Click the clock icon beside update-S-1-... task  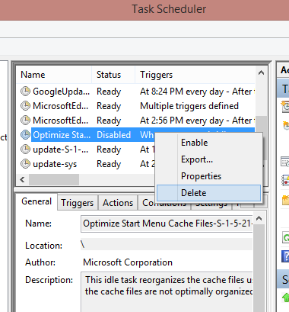click(25, 150)
